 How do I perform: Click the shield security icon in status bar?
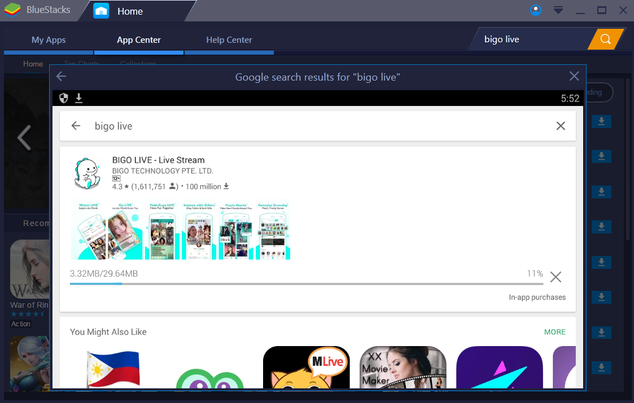(x=63, y=98)
